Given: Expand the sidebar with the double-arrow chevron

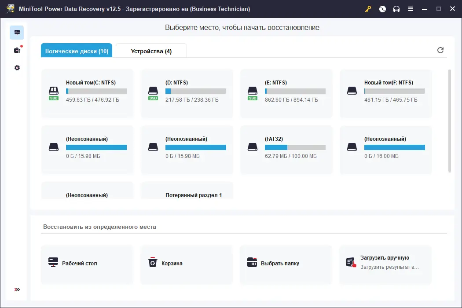Looking at the screenshot, I should pos(17,289).
